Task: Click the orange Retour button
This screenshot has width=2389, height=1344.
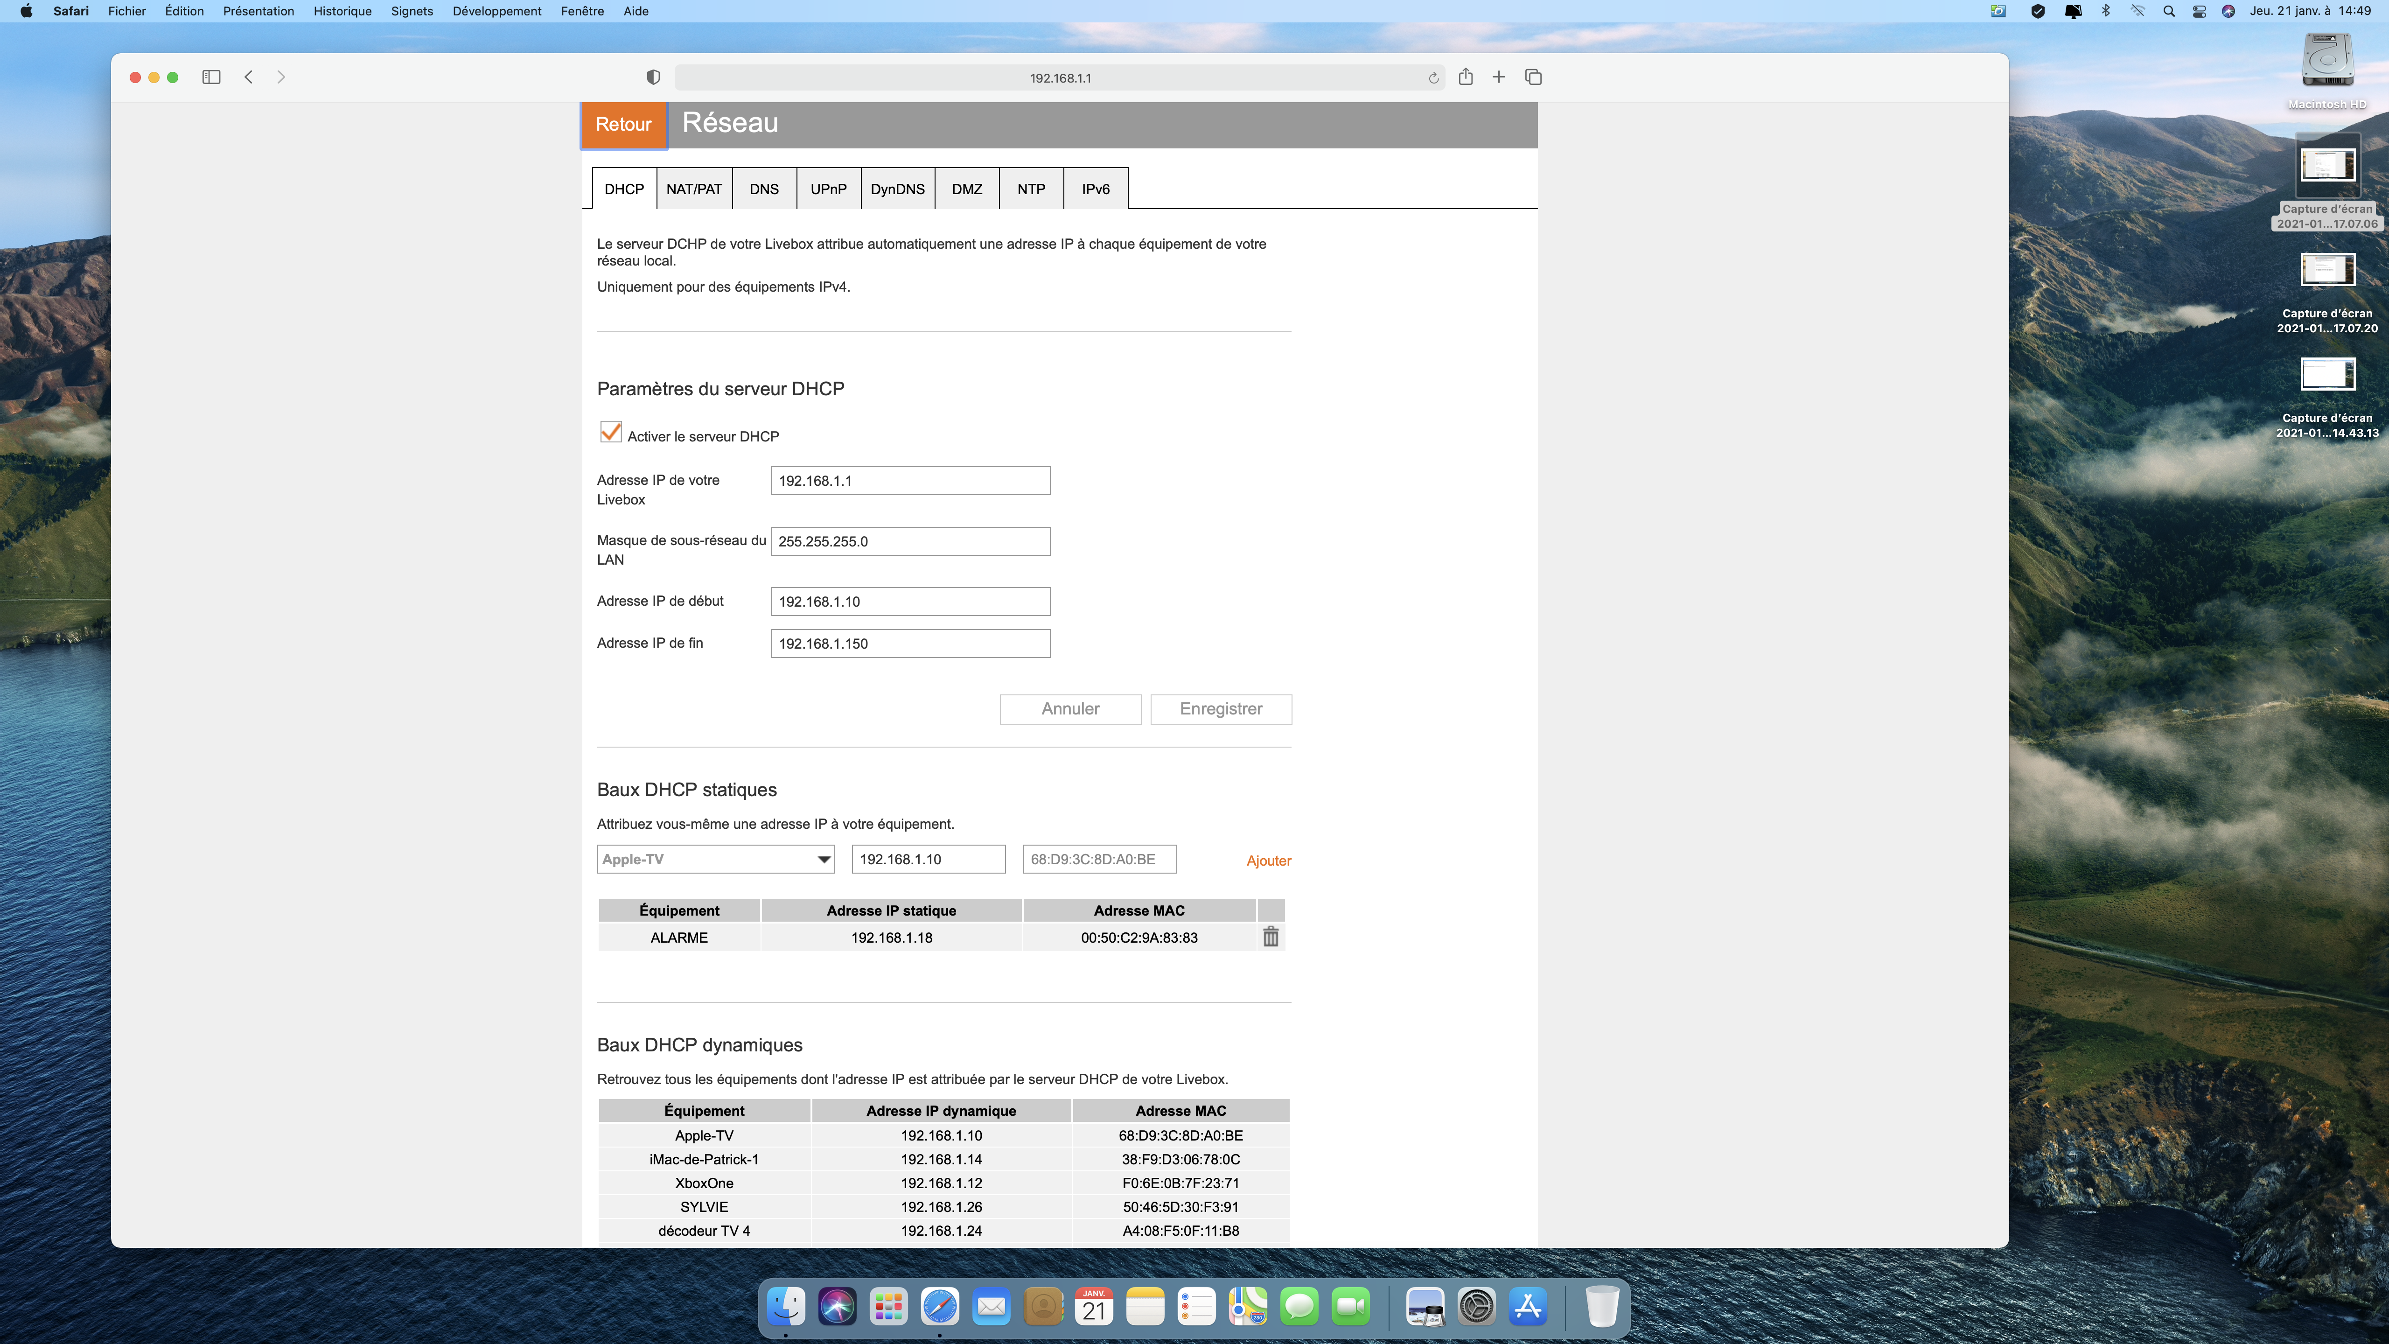Action: point(623,124)
